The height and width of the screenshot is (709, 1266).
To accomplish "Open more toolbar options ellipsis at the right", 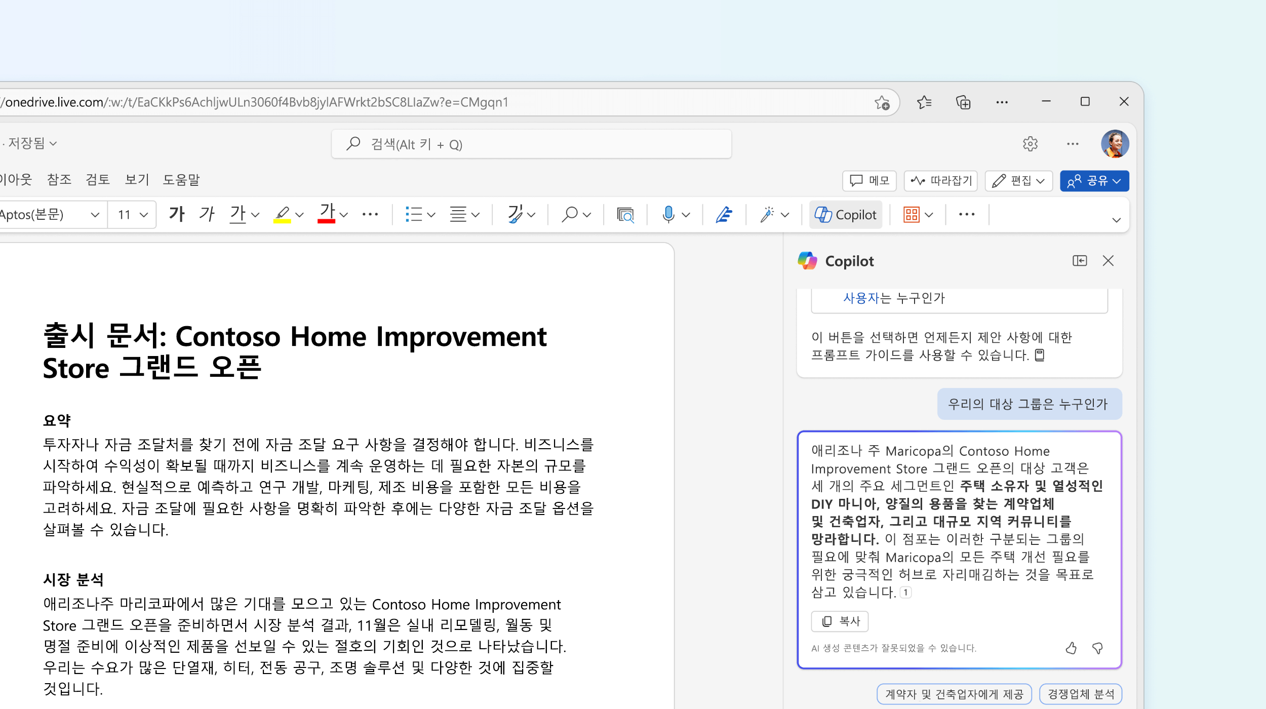I will tap(967, 214).
